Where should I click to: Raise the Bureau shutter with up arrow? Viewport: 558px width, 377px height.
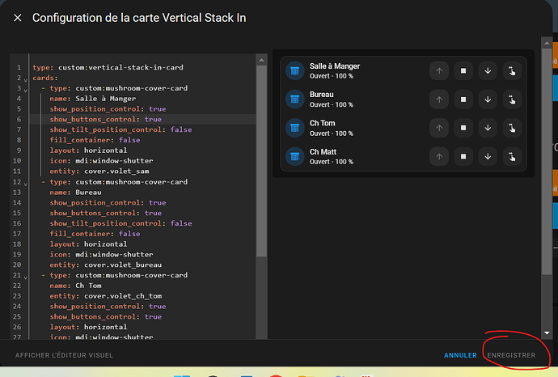(438, 99)
